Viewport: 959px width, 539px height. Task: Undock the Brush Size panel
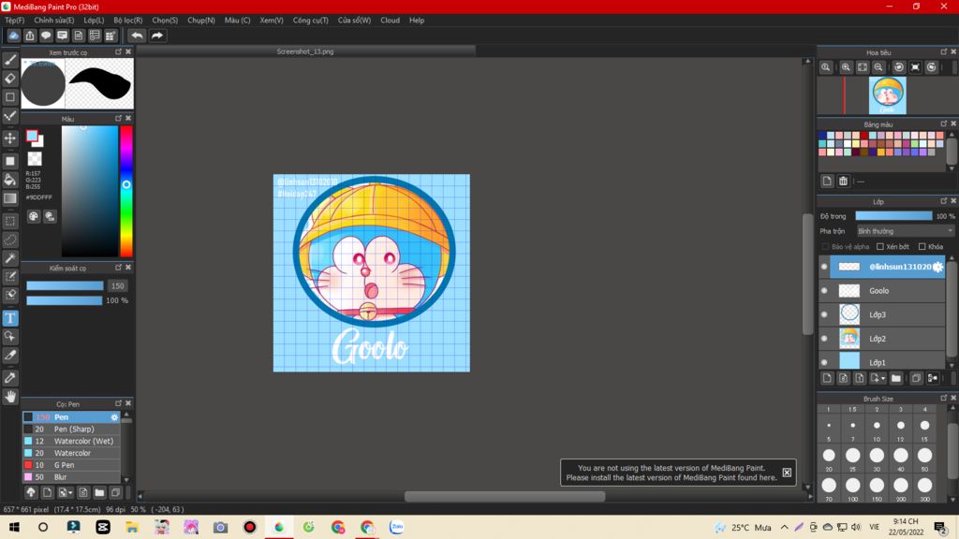[944, 398]
